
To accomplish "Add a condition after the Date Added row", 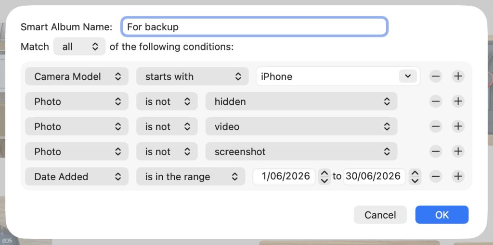I will tap(458, 176).
